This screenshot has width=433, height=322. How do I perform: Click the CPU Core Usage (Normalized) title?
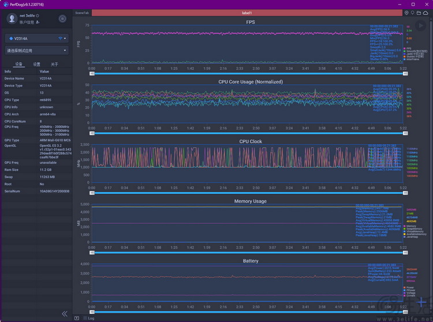tap(251, 82)
